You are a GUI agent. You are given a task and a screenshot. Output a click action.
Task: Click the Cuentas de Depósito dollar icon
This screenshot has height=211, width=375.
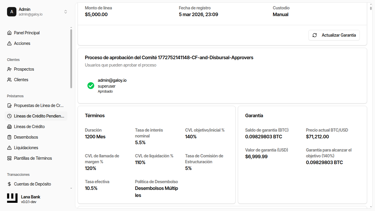click(9, 184)
